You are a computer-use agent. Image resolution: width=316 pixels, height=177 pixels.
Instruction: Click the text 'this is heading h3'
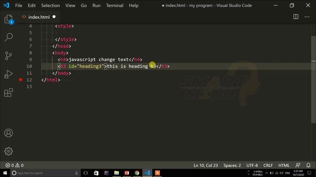pyautogui.click(x=131, y=66)
